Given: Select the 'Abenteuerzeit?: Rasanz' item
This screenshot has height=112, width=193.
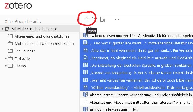Looking at the screenshot, I should point(136,95).
